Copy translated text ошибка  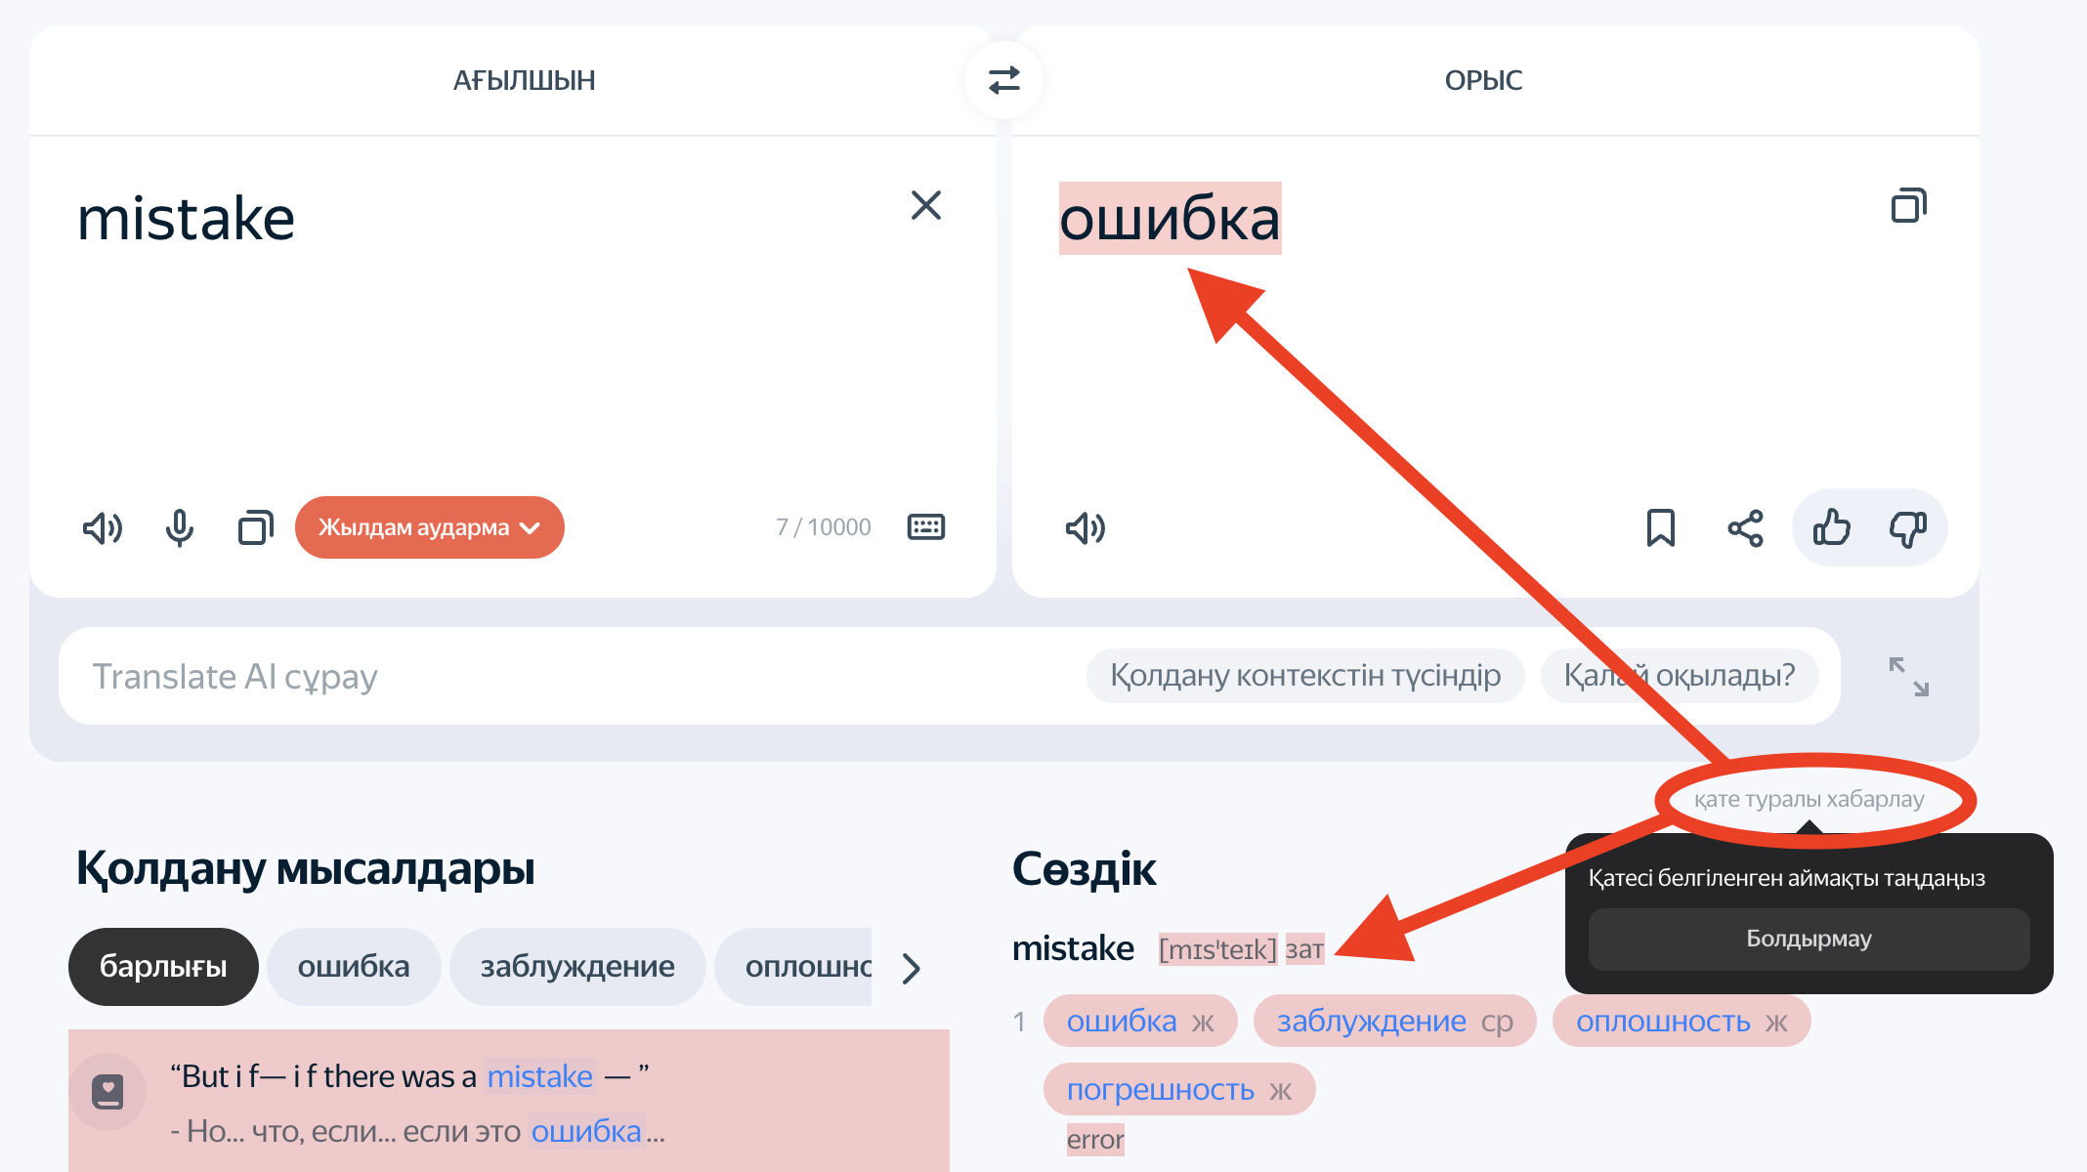pos(1908,206)
